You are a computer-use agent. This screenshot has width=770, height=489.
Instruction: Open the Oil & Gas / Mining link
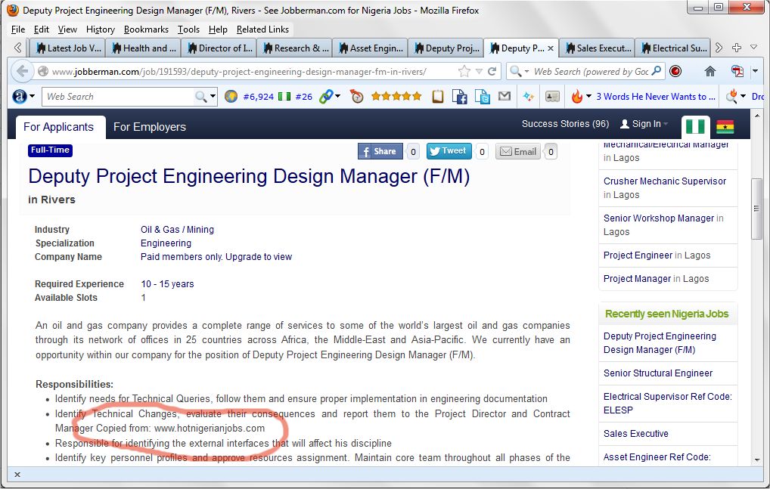pyautogui.click(x=177, y=230)
